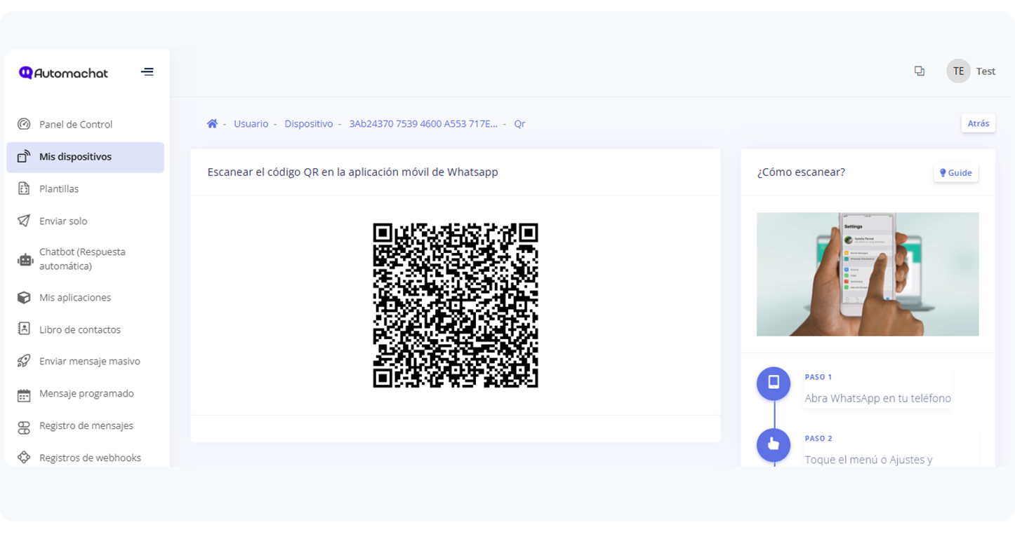1015x534 pixels.
Task: Click the phone scanning tutorial thumbnail
Action: click(x=868, y=274)
